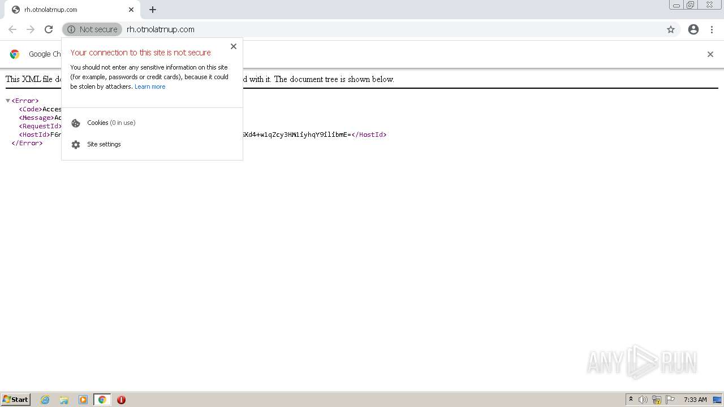Click the closing </Error> tag

tap(27, 143)
